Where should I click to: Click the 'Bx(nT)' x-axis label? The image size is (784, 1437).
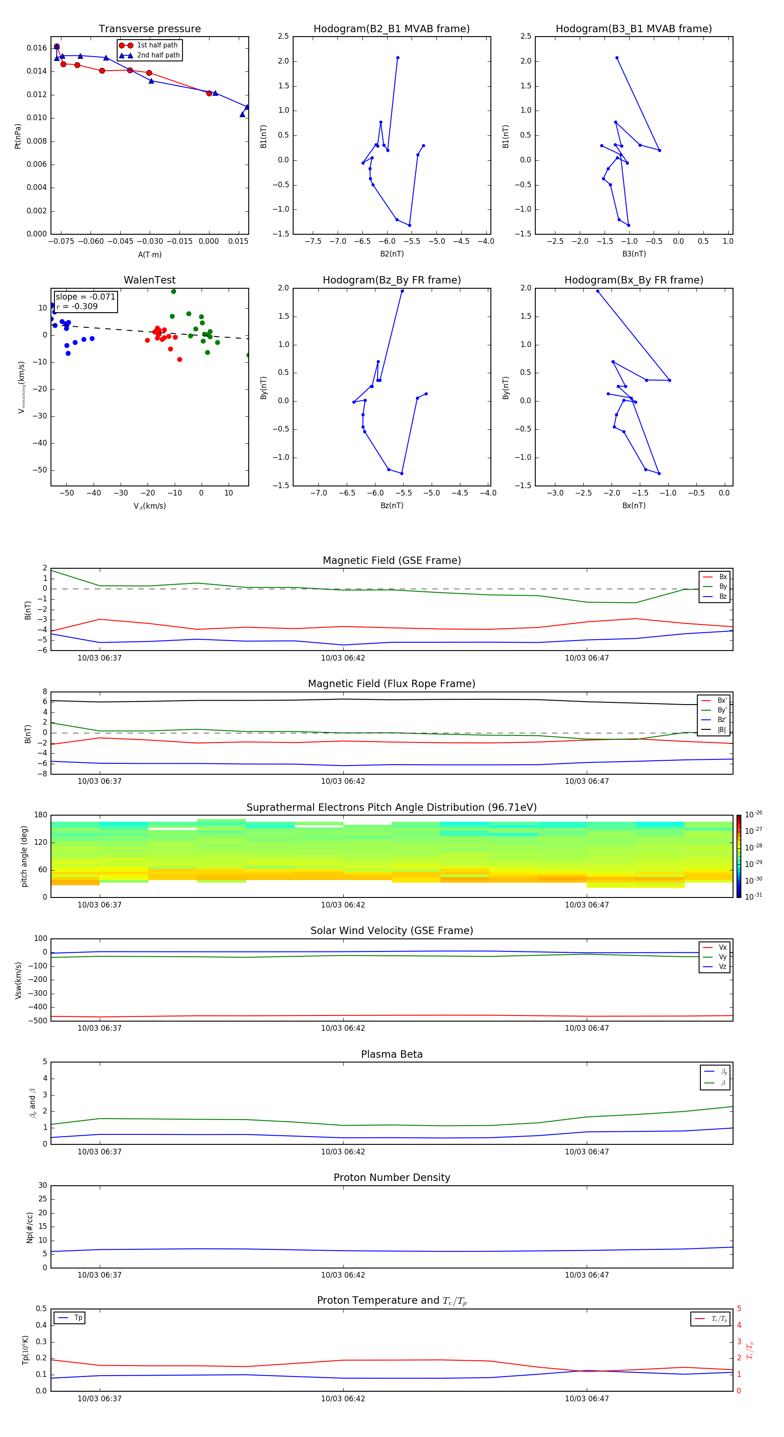[634, 506]
